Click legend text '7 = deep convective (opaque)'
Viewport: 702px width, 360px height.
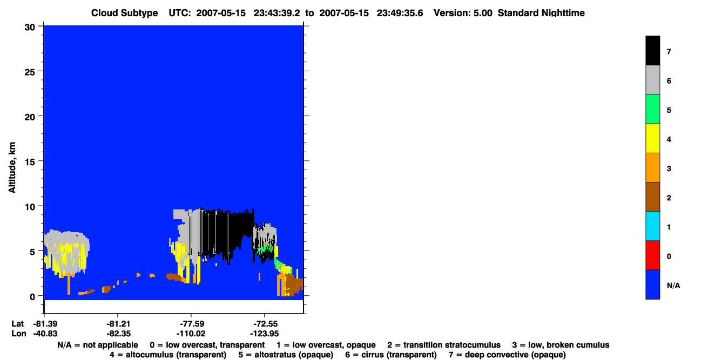pos(507,355)
